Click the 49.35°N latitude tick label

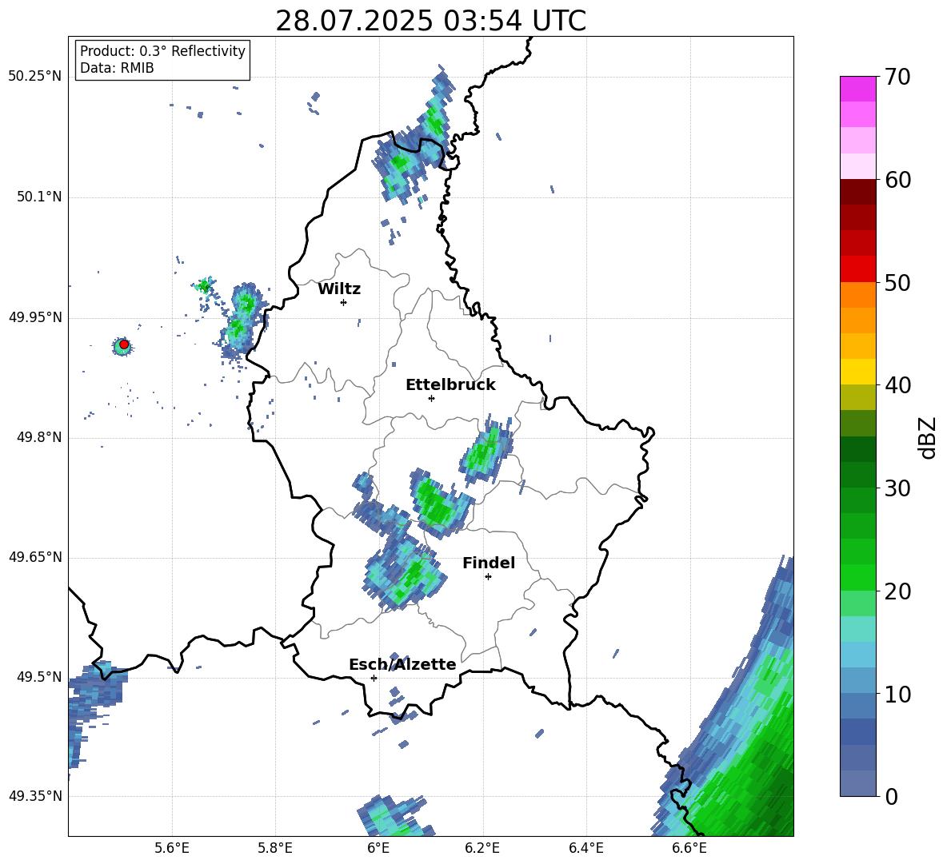pos(34,796)
